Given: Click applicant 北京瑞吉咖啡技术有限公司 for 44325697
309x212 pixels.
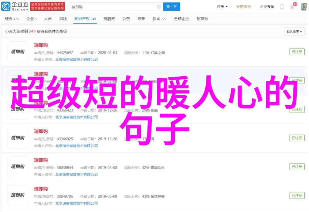Looking at the screenshot, I should point(76,59).
